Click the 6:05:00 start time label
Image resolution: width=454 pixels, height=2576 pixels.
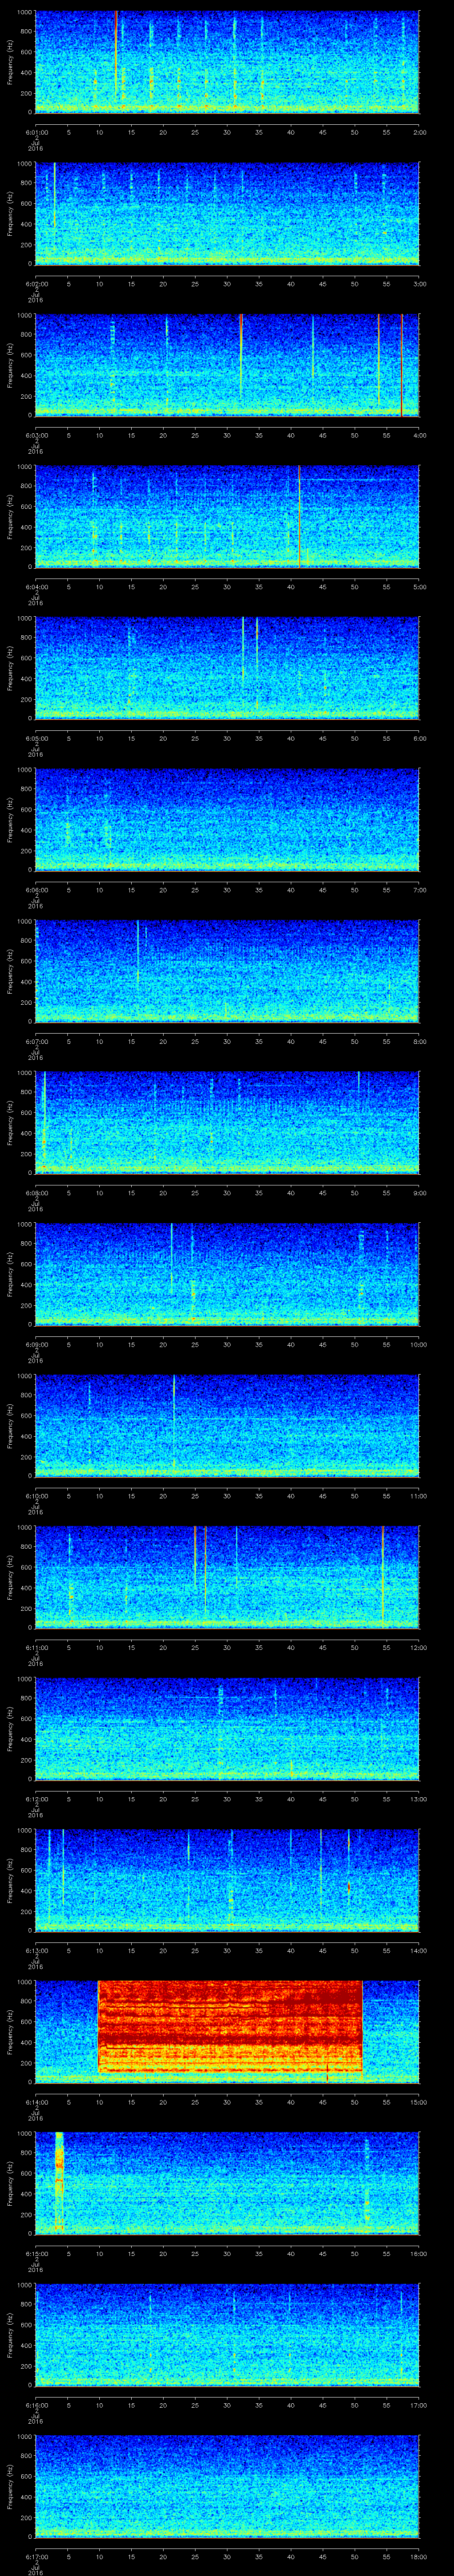[x=37, y=738]
